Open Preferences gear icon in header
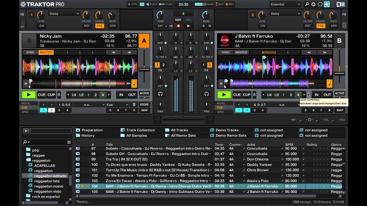The image size is (367, 206). 313,4
